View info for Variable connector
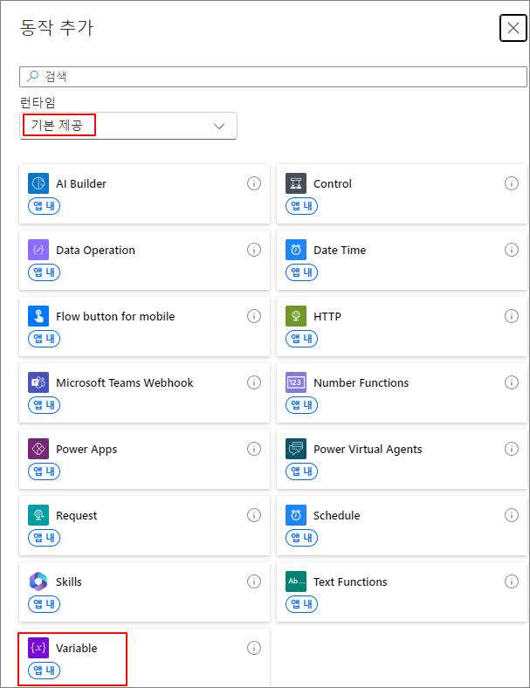 (254, 648)
